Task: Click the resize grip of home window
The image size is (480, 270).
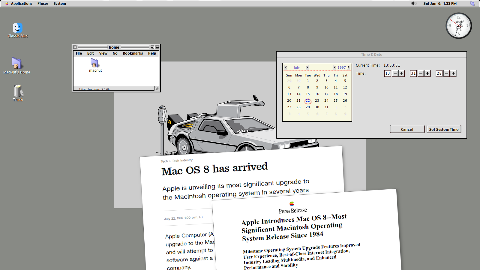Action: pos(157,88)
